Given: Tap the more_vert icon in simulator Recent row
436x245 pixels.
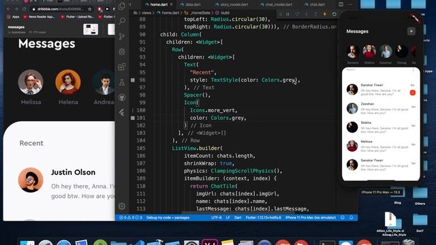Looking at the screenshot, I should coord(414,69).
